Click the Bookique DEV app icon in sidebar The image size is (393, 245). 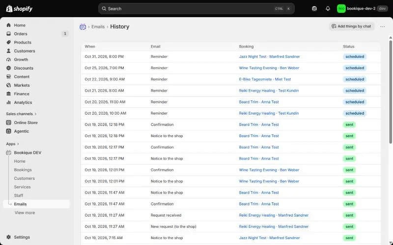(x=8, y=152)
